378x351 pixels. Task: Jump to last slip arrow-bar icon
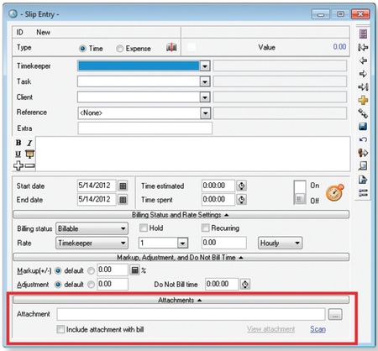(x=363, y=87)
